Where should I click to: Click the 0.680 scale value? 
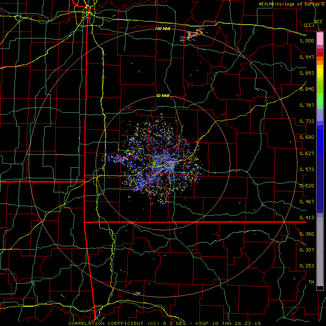[307, 137]
